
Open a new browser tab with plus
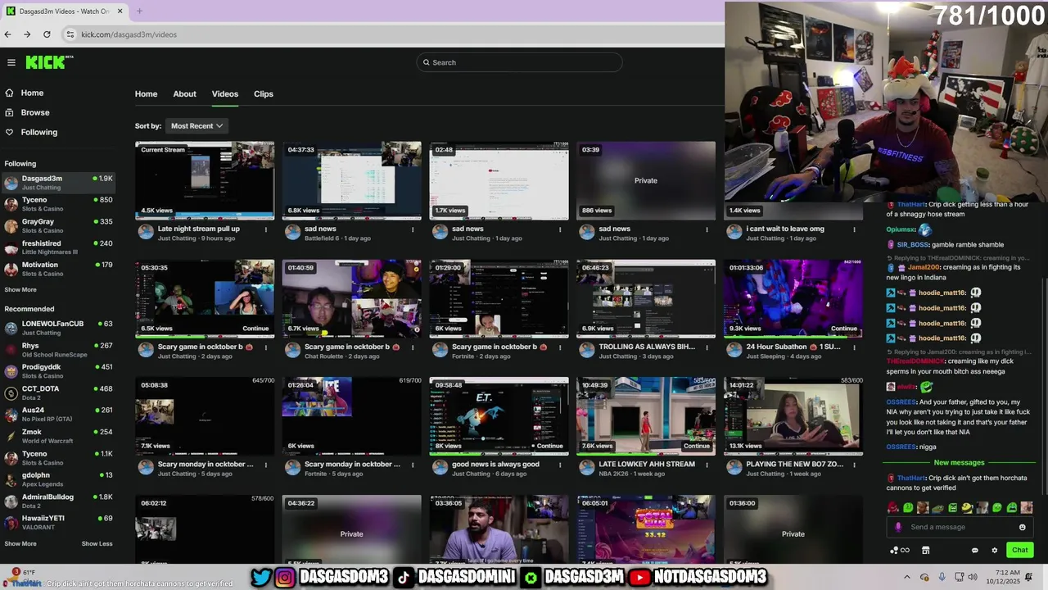(x=139, y=11)
